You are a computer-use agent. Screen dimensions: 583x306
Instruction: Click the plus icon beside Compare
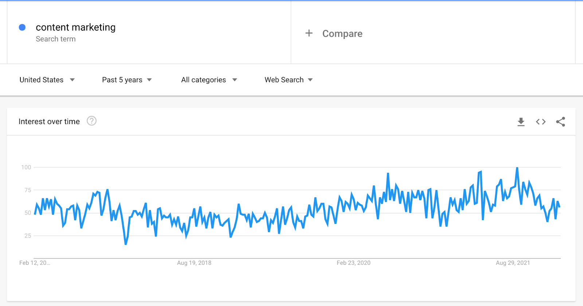click(309, 33)
